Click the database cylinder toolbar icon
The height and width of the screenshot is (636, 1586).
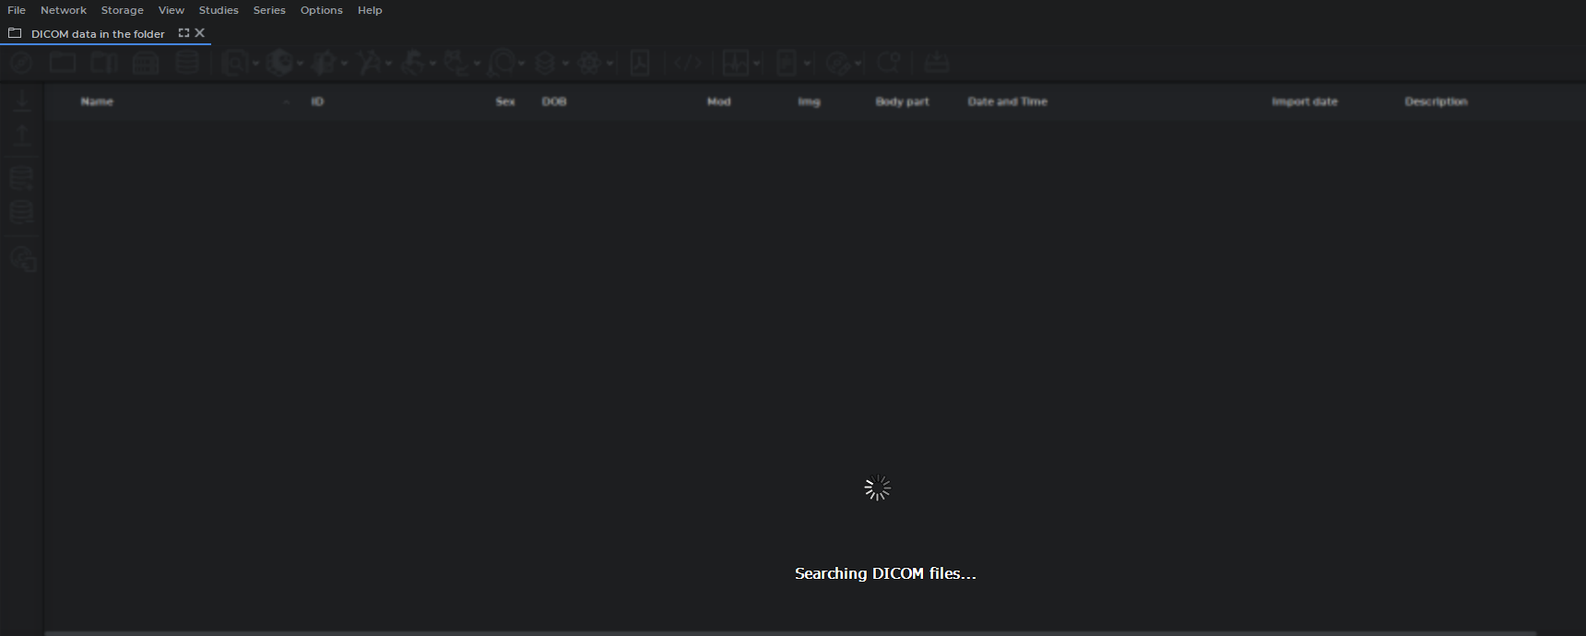(187, 63)
